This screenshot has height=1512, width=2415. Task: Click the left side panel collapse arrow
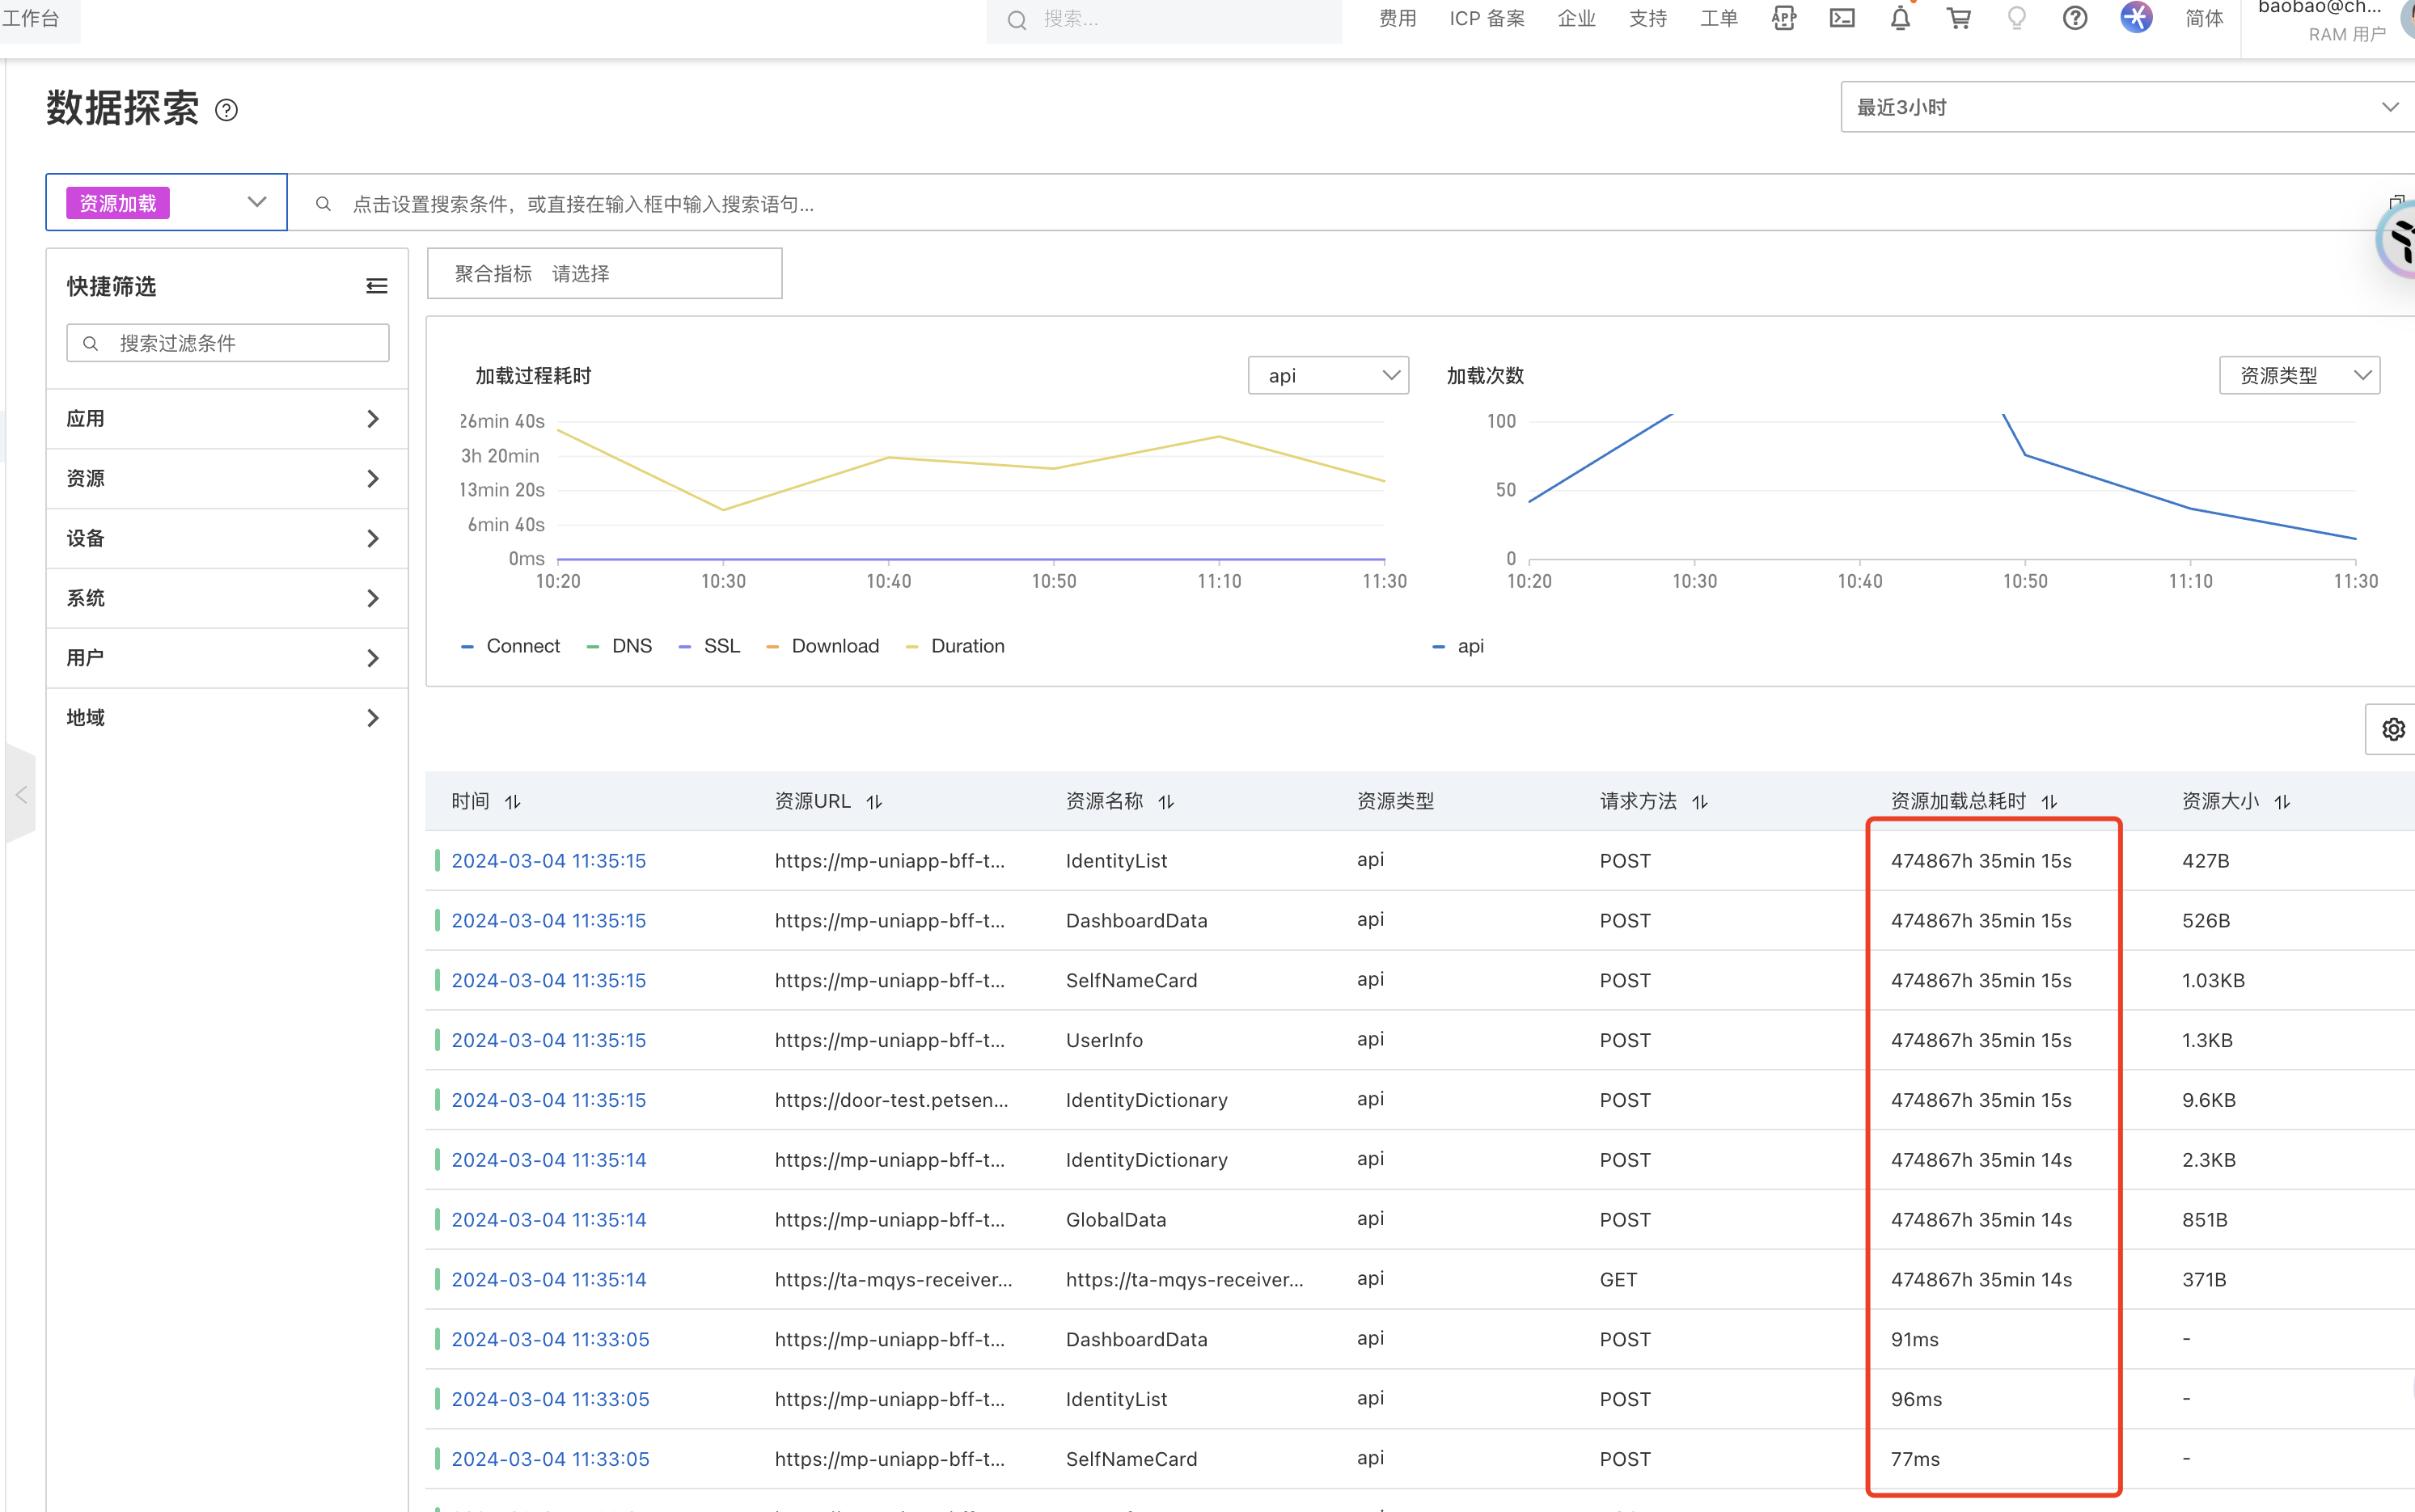(21, 795)
